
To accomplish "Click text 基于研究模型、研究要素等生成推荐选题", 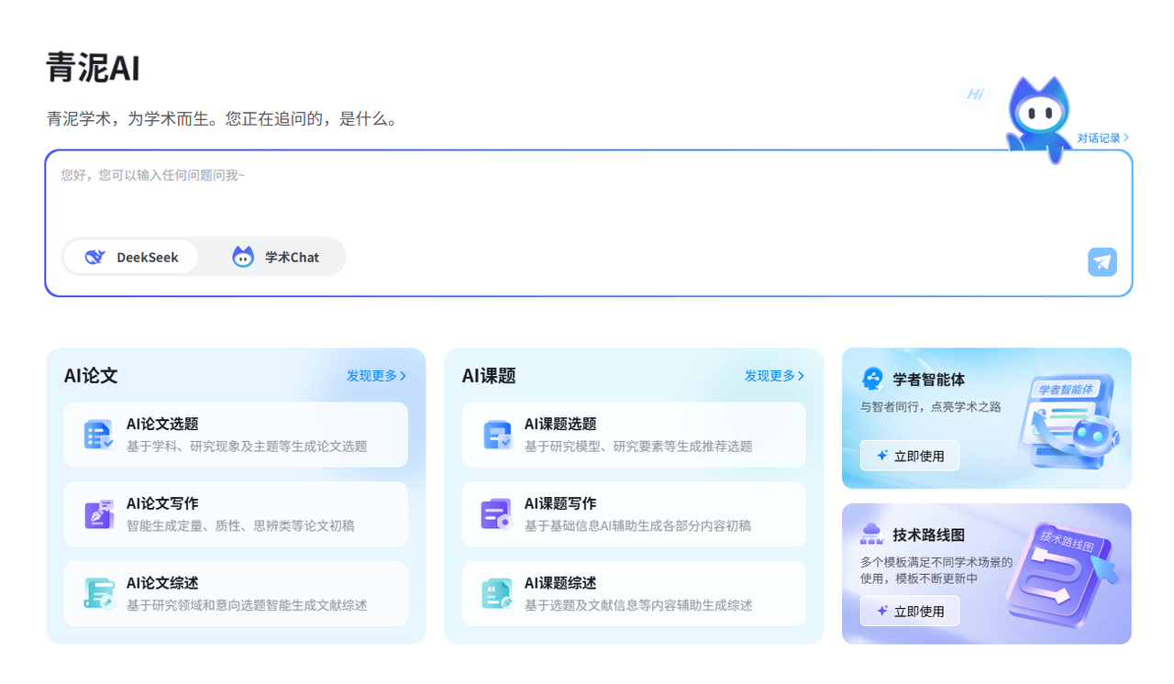I will 638,447.
